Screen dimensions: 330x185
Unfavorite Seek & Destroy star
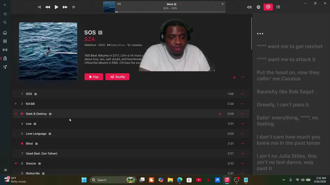(x=16, y=114)
